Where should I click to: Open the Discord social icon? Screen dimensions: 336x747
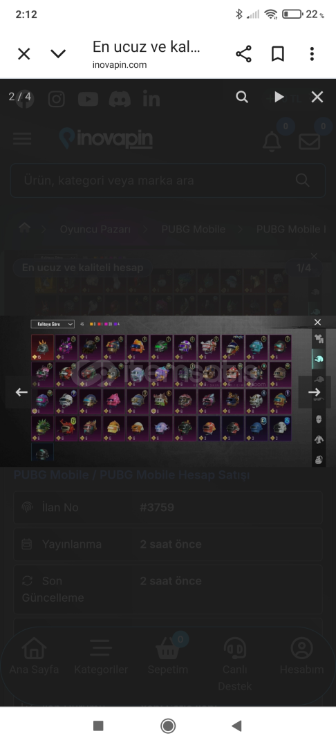click(120, 99)
